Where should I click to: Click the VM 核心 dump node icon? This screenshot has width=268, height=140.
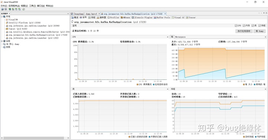pyautogui.click(x=4, y=44)
